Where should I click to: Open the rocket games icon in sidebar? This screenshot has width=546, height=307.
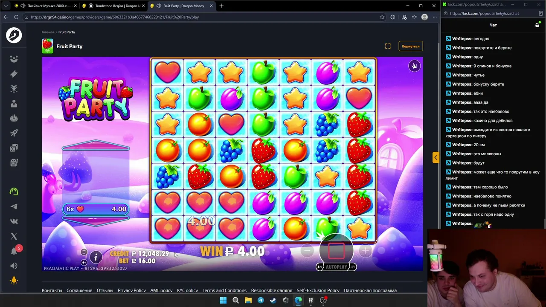coord(14,133)
